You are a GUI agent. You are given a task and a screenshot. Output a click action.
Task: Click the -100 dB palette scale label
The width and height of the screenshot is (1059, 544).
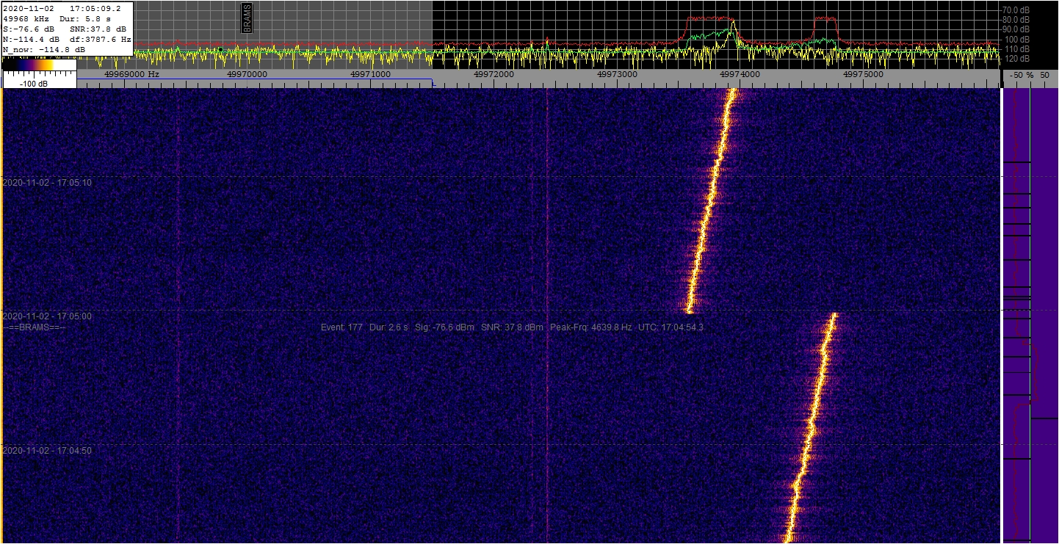pyautogui.click(x=34, y=83)
